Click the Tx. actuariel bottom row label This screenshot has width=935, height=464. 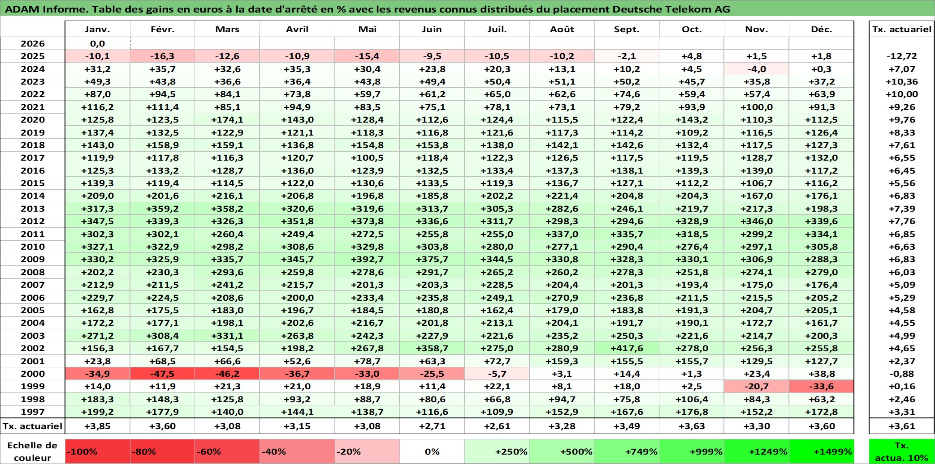point(33,426)
